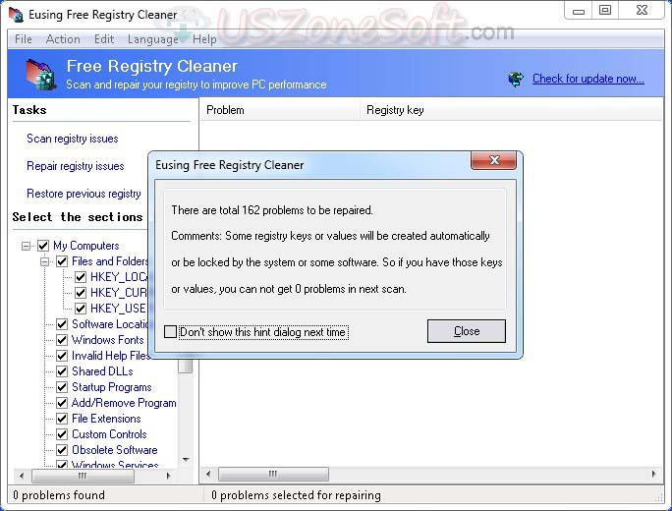This screenshot has width=672, height=511.
Task: Select Startup Programs tree label
Action: (111, 387)
